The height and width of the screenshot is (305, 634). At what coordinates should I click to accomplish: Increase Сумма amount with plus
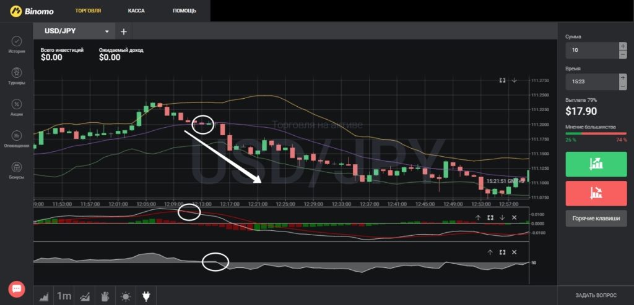click(x=623, y=46)
